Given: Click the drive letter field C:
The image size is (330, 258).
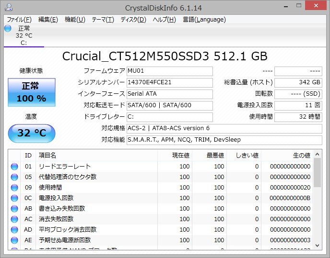Looking at the screenshot, I should tap(170, 117).
